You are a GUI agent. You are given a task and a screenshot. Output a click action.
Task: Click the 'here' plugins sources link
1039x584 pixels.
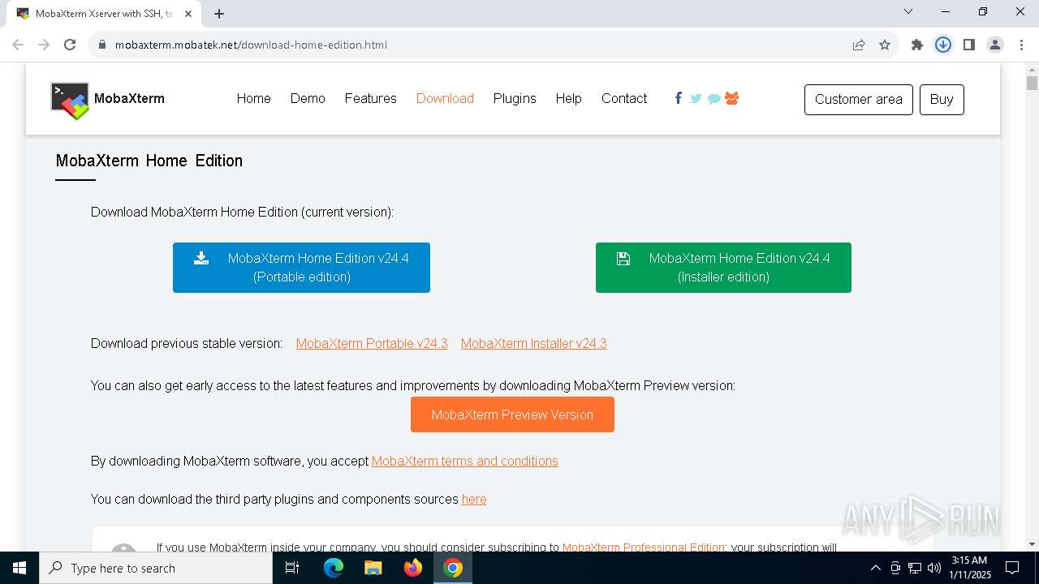click(x=474, y=499)
